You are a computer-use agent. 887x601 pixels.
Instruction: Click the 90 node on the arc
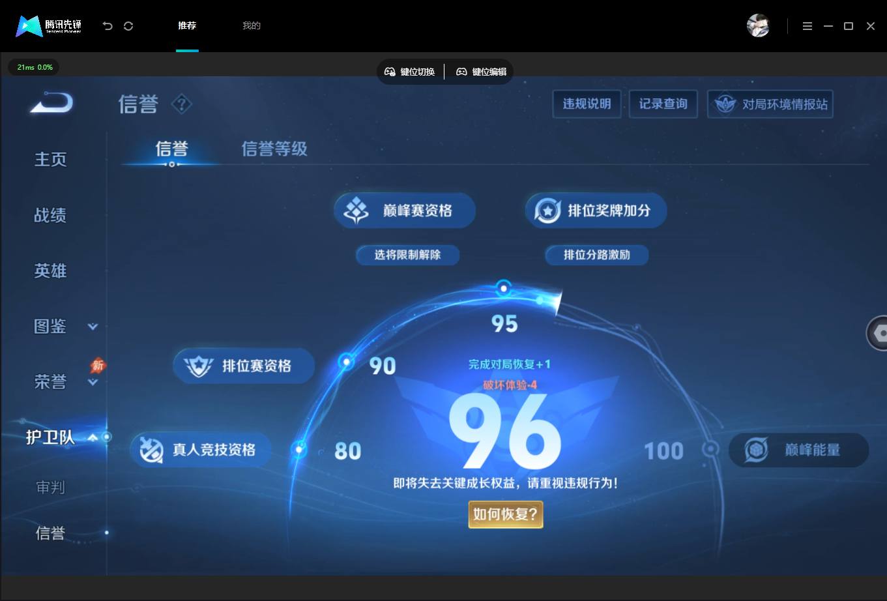[x=347, y=362]
